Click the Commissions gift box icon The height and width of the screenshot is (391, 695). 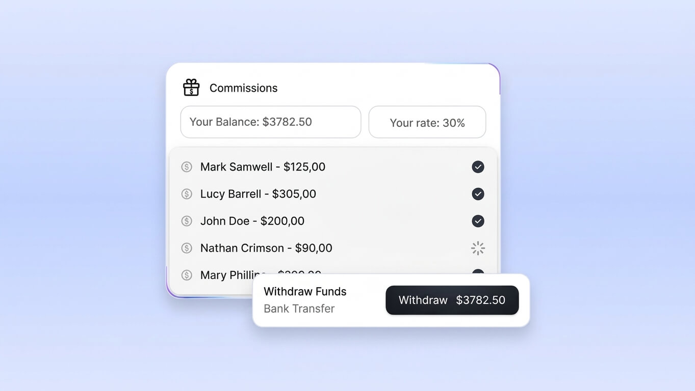(191, 88)
